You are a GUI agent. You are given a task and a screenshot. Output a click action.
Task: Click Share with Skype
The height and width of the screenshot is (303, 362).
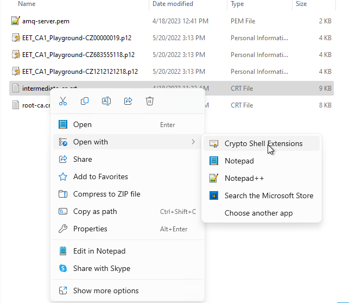click(x=101, y=268)
